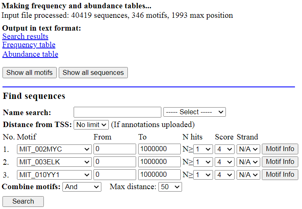Expand the Distance from TSS dropdown
The height and width of the screenshot is (209, 302).
click(91, 125)
